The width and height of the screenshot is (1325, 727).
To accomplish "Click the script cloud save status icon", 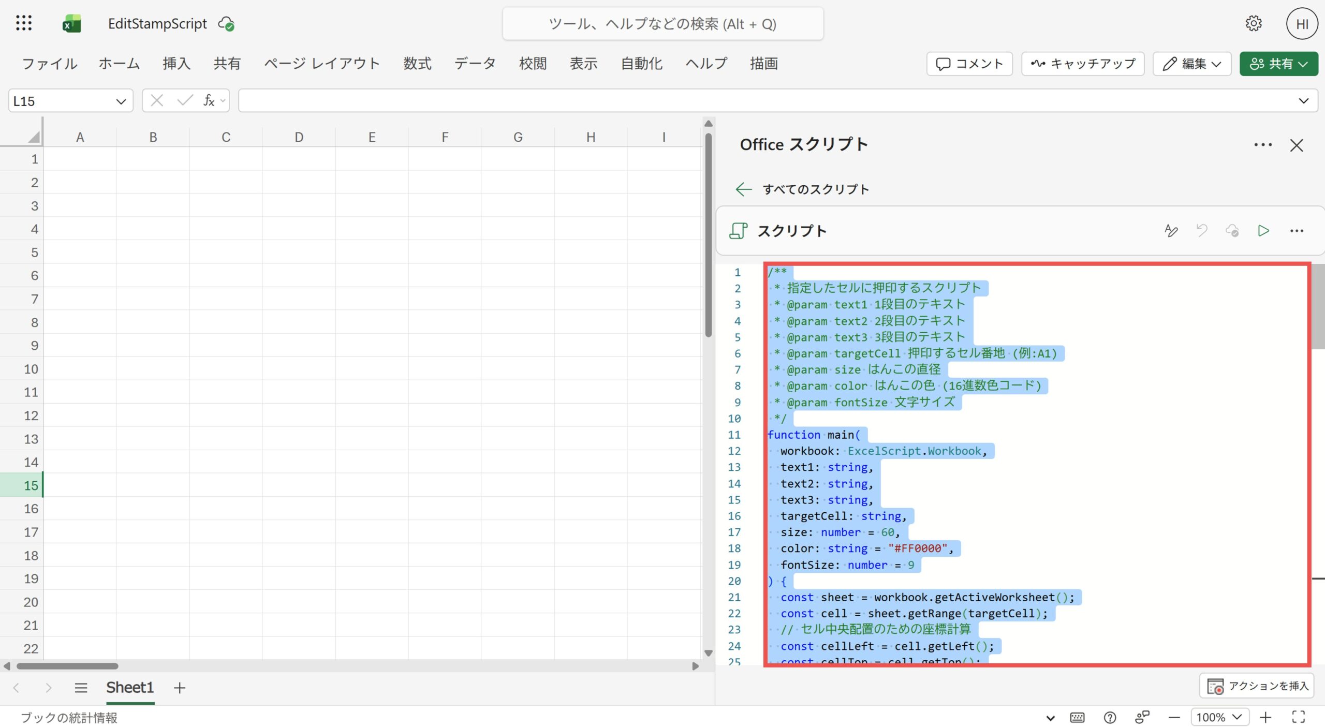I will [1232, 231].
